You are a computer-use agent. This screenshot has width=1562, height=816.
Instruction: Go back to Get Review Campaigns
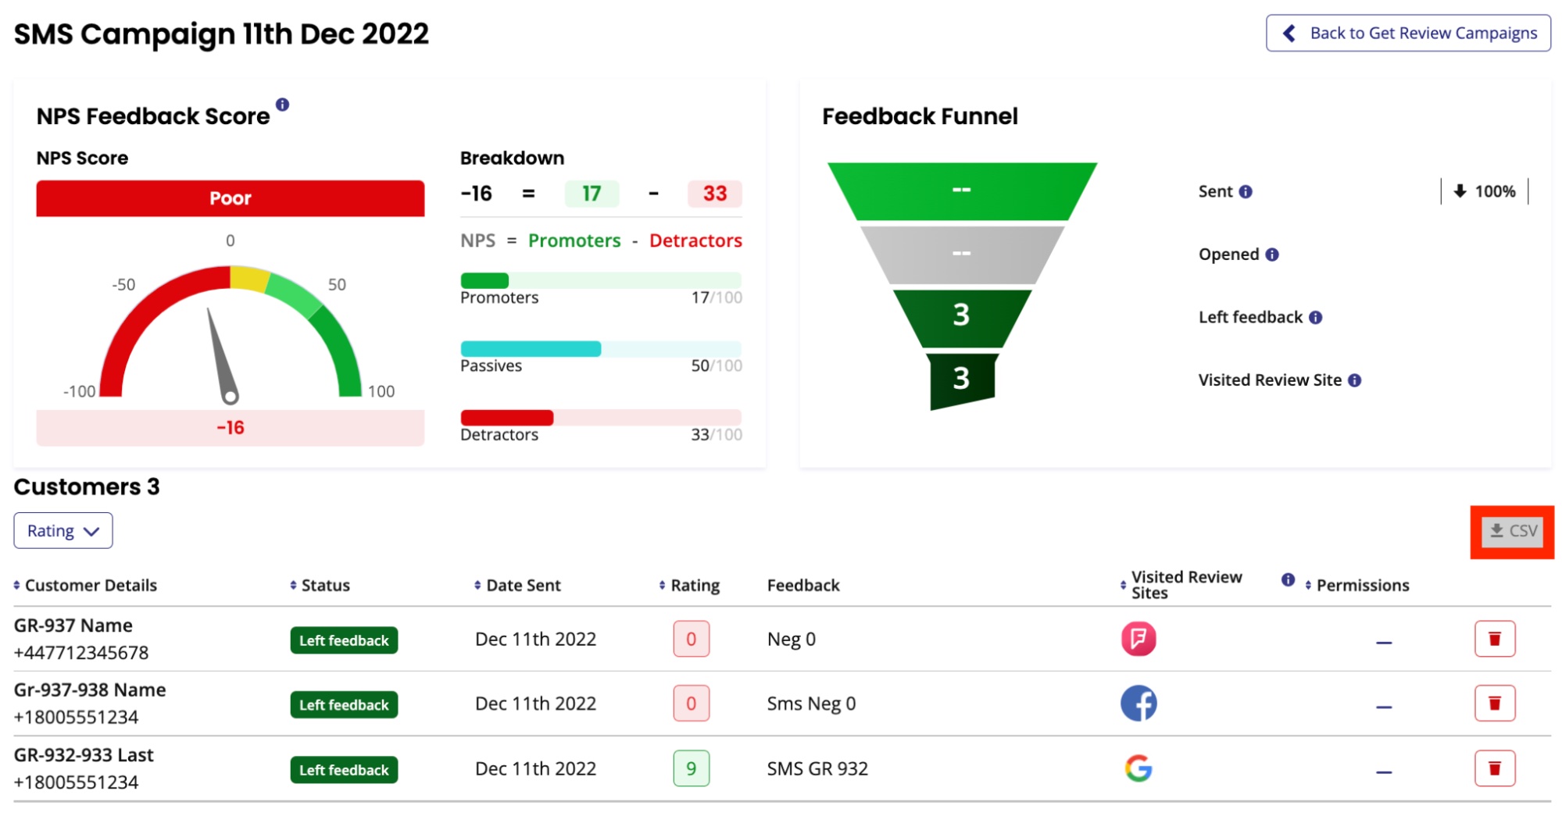[1408, 33]
